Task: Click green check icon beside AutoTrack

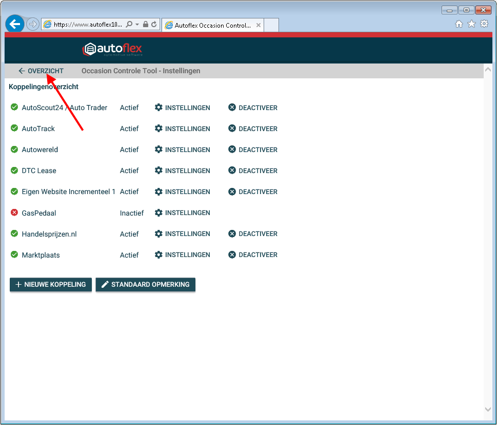Action: pos(14,128)
